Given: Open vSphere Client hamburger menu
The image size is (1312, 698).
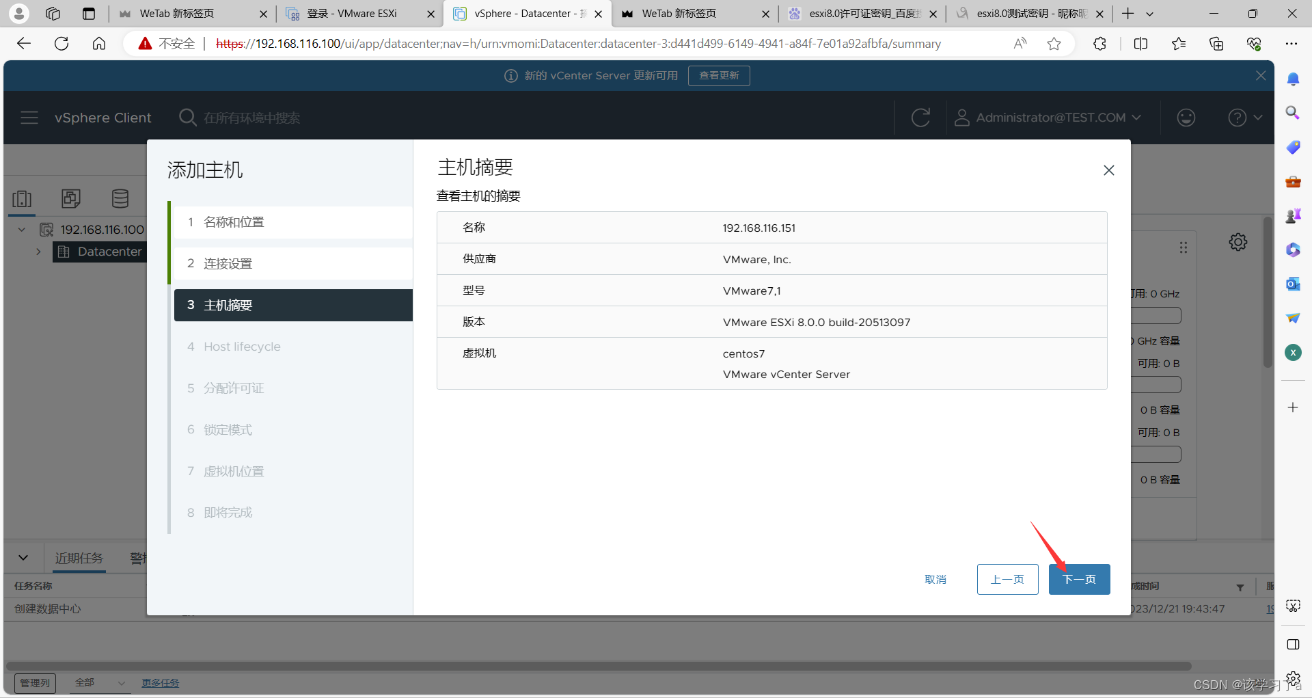Looking at the screenshot, I should click(x=29, y=118).
